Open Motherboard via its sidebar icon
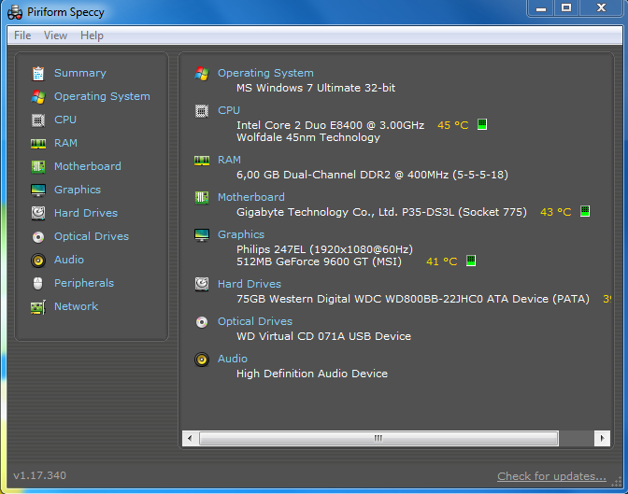 tap(38, 166)
